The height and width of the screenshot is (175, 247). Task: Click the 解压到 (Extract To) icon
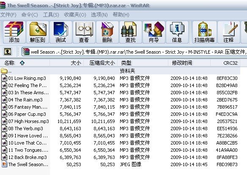click(38, 32)
